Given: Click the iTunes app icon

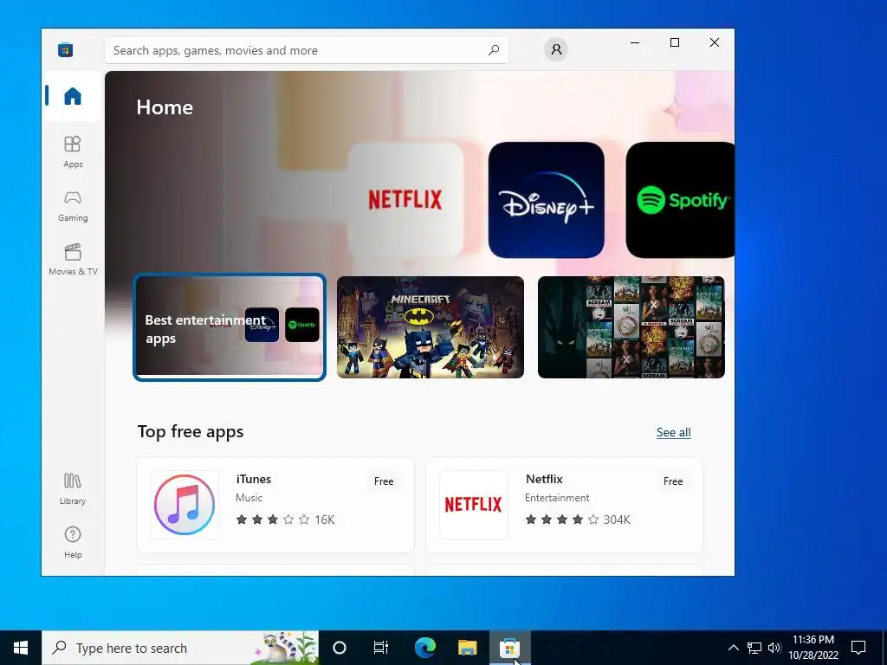Looking at the screenshot, I should [185, 505].
